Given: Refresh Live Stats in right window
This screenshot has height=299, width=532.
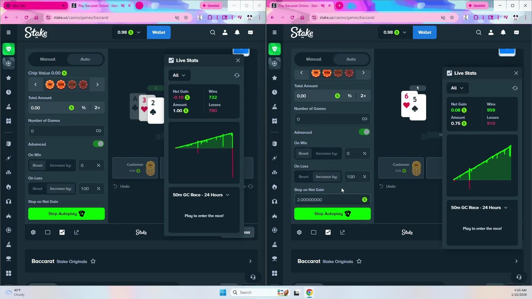Looking at the screenshot, I should coord(515,88).
